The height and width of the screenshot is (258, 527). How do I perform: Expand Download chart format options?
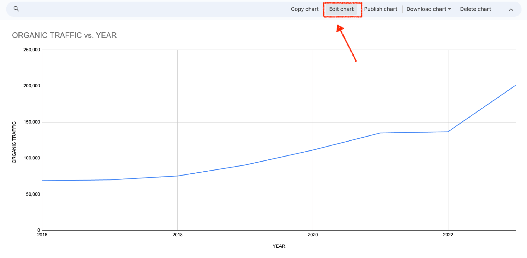click(450, 9)
